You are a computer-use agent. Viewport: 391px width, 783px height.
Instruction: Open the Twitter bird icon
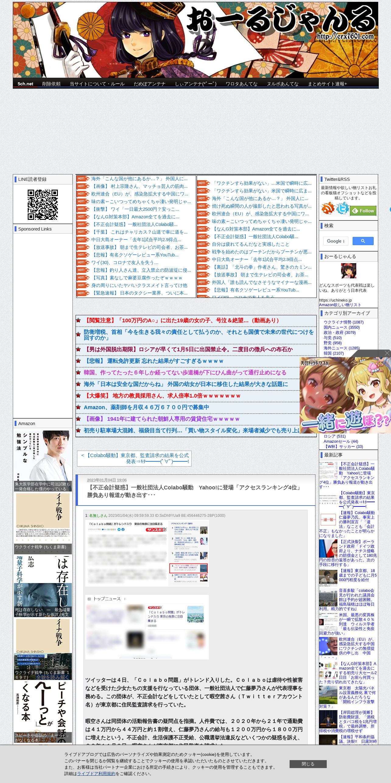point(343,208)
